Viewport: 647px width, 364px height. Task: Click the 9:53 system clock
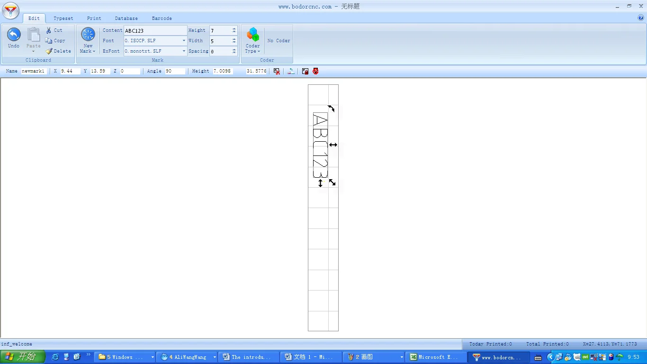coord(634,357)
